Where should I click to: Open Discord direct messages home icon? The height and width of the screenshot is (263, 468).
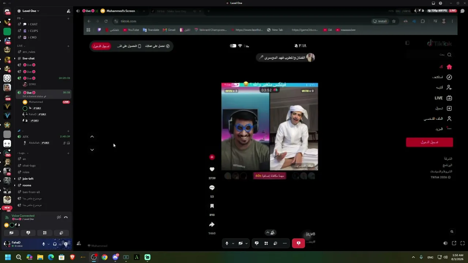pyautogui.click(x=7, y=12)
